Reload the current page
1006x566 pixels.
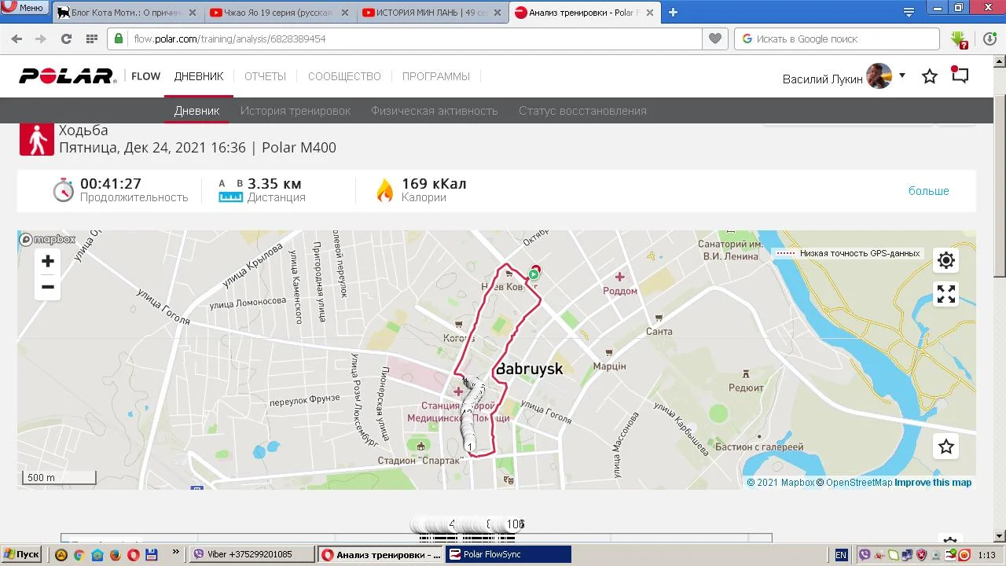click(66, 39)
